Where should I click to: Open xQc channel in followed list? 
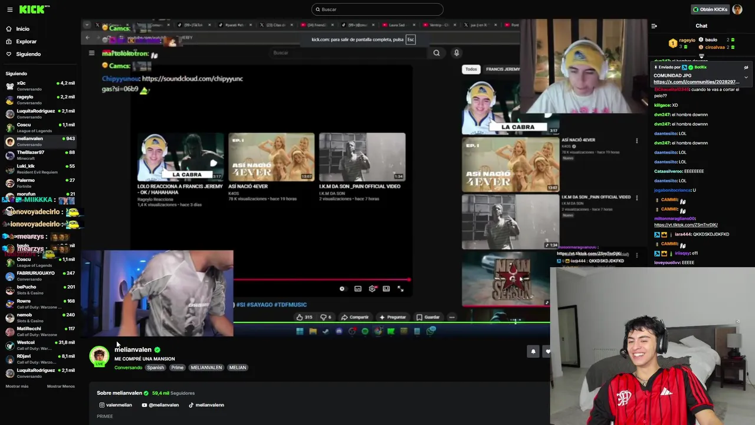(40, 86)
